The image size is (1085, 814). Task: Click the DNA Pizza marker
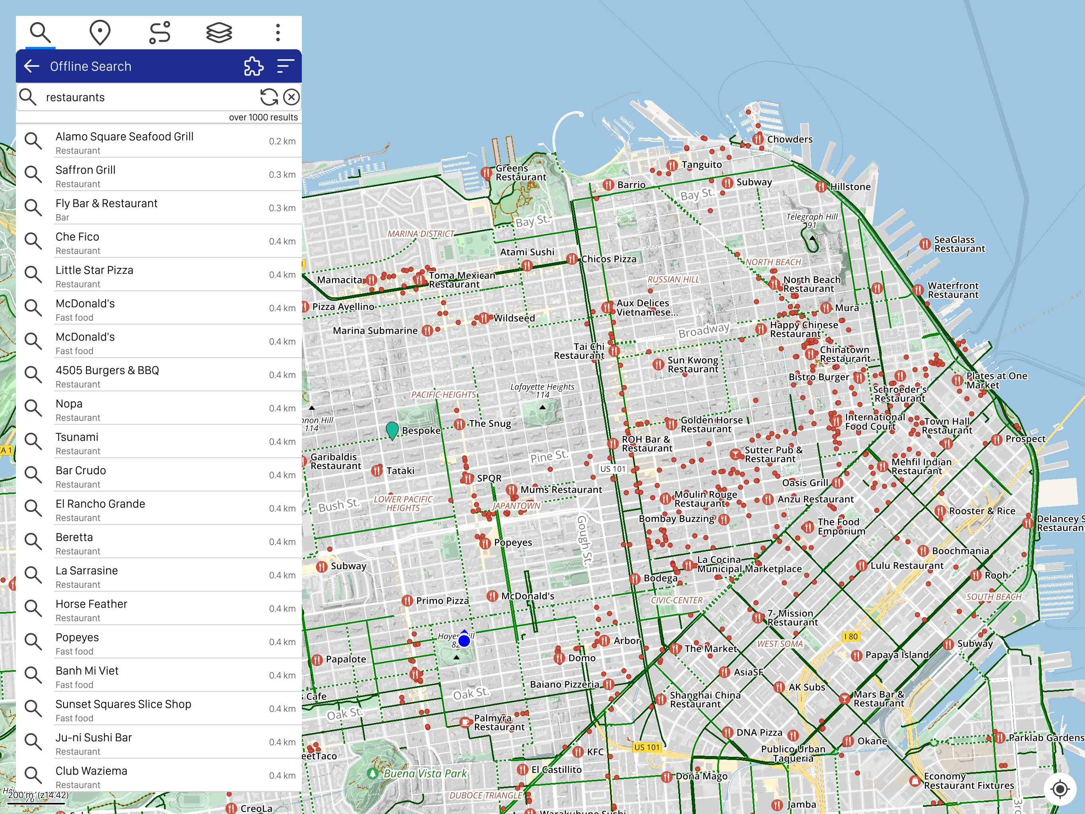[728, 732]
